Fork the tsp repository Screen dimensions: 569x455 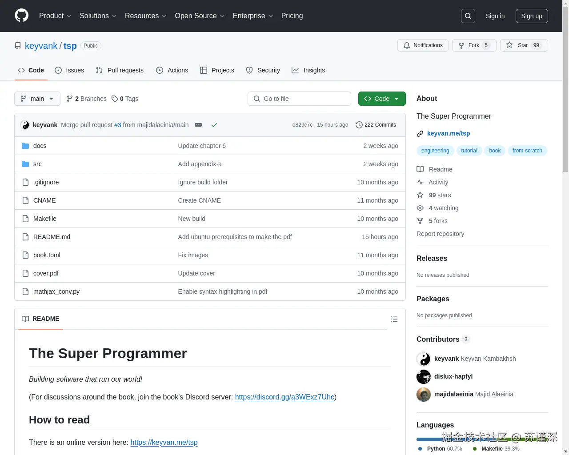click(474, 45)
